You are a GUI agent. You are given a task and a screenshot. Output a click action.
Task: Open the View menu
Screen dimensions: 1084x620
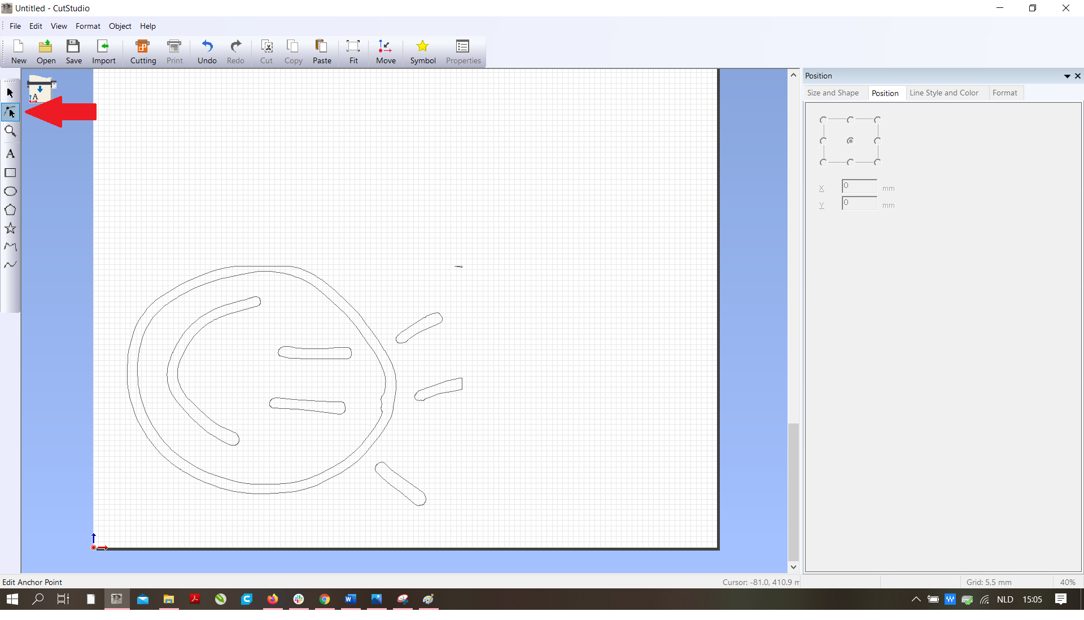click(x=59, y=26)
